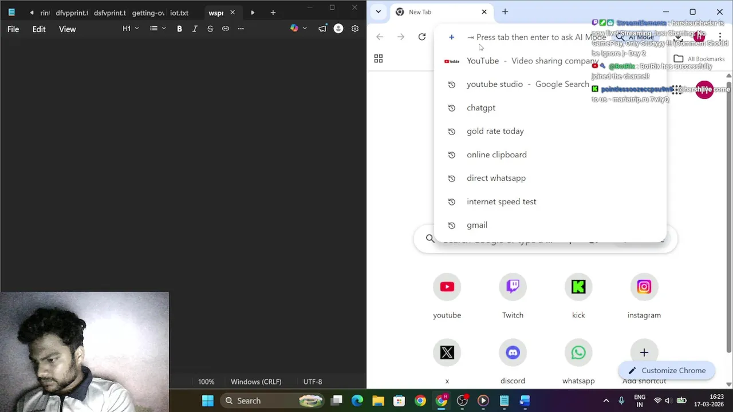Switch to the getting-ov tab in Notepad
The image size is (733, 412).
(148, 13)
